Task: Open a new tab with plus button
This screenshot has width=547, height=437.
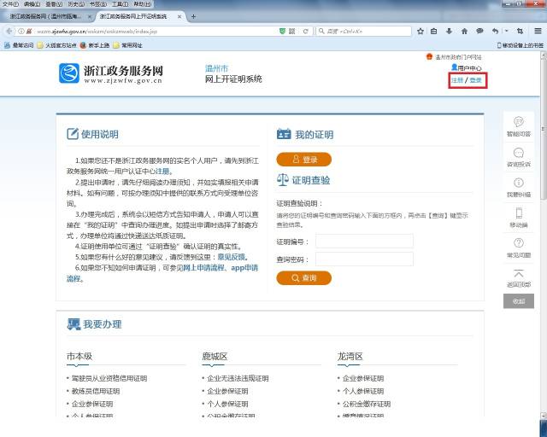Action: click(194, 16)
